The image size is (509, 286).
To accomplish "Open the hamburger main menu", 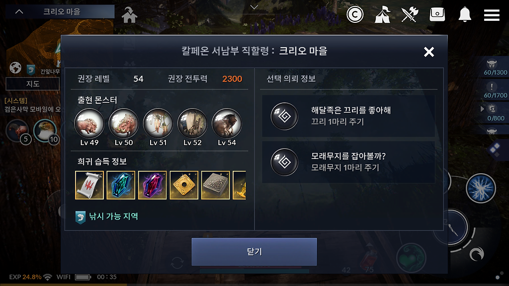I will coord(492,15).
